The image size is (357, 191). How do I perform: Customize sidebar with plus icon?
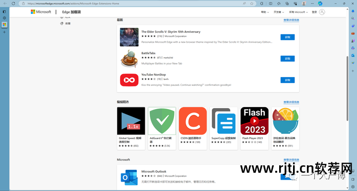(x=353, y=71)
